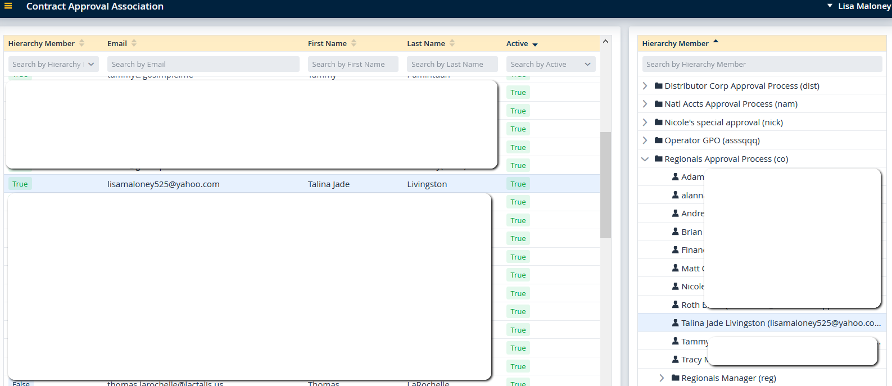The image size is (892, 386).
Task: Click the Search by Email field
Action: [x=203, y=65]
